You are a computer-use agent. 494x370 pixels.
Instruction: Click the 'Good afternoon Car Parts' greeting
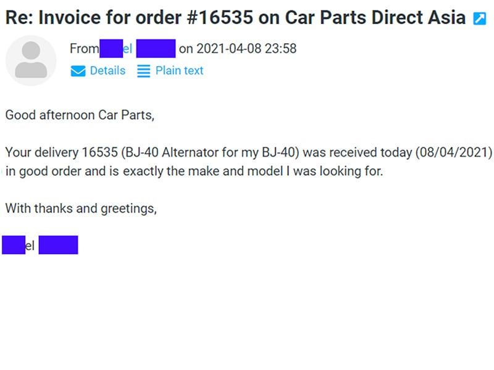(x=80, y=115)
